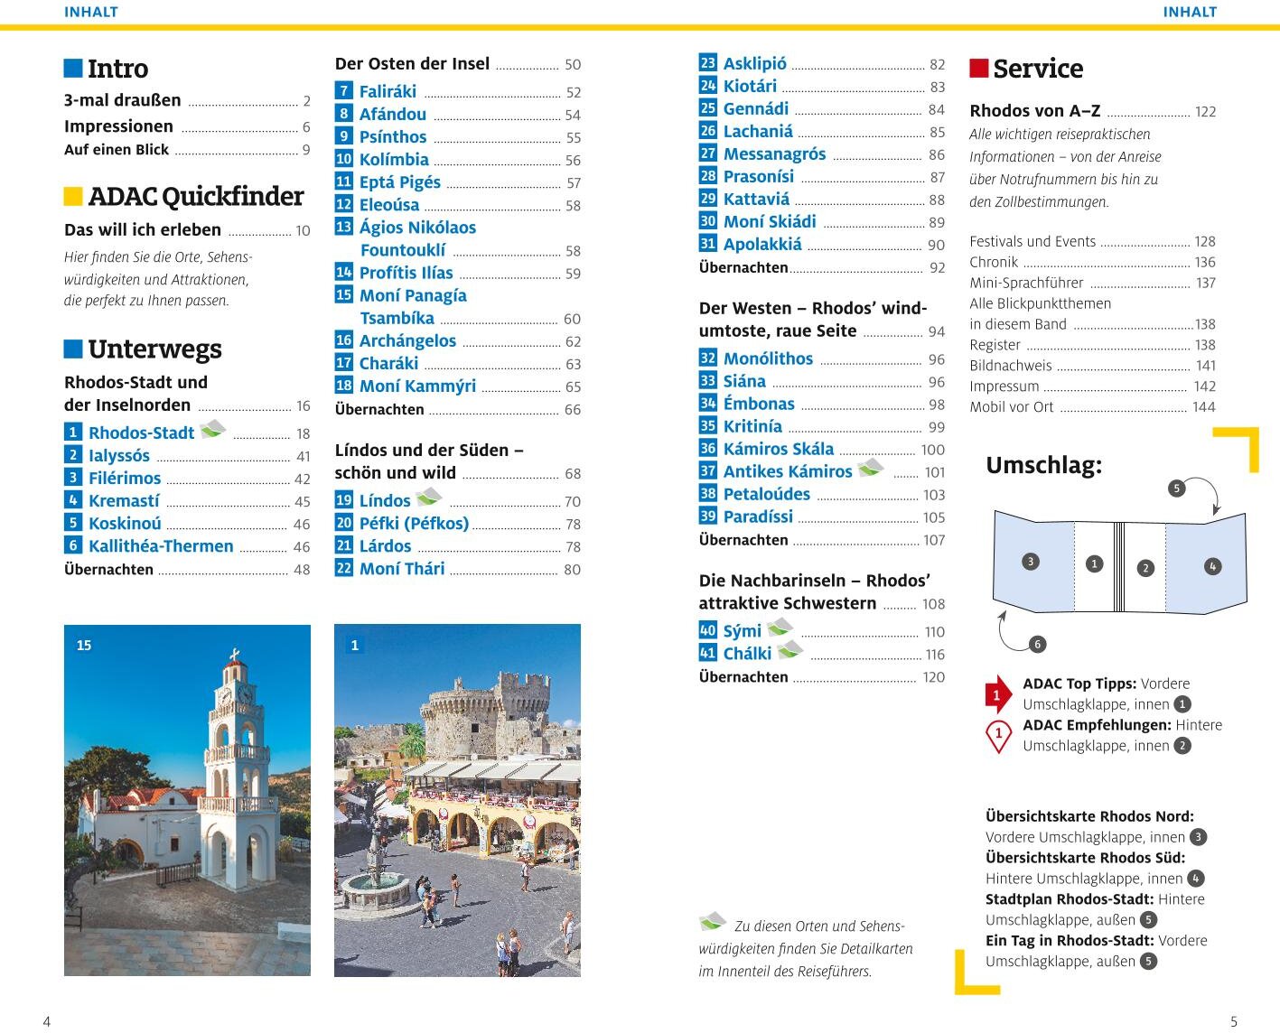Click number badge 23 beside Asklipió

tap(708, 63)
